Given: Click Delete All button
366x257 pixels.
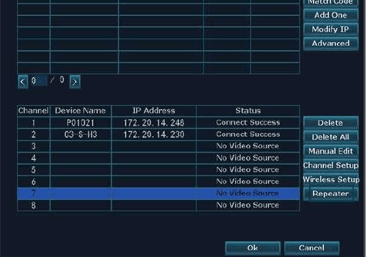Looking at the screenshot, I should 331,137.
